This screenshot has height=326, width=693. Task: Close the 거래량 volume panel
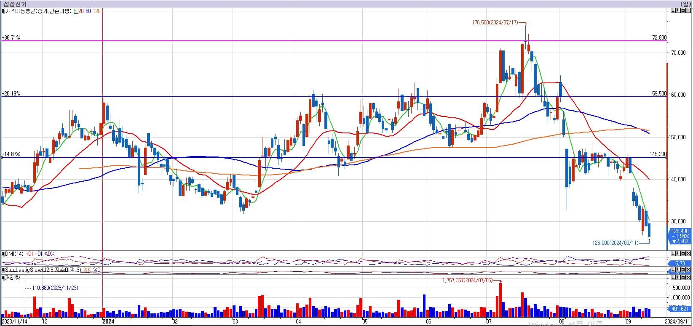(688, 278)
